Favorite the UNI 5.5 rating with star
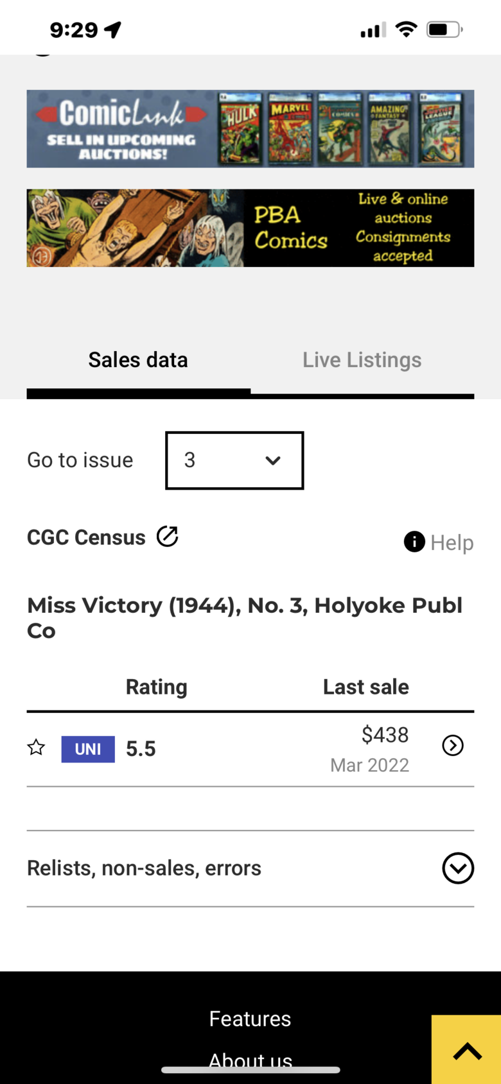The width and height of the screenshot is (501, 1084). [x=36, y=748]
